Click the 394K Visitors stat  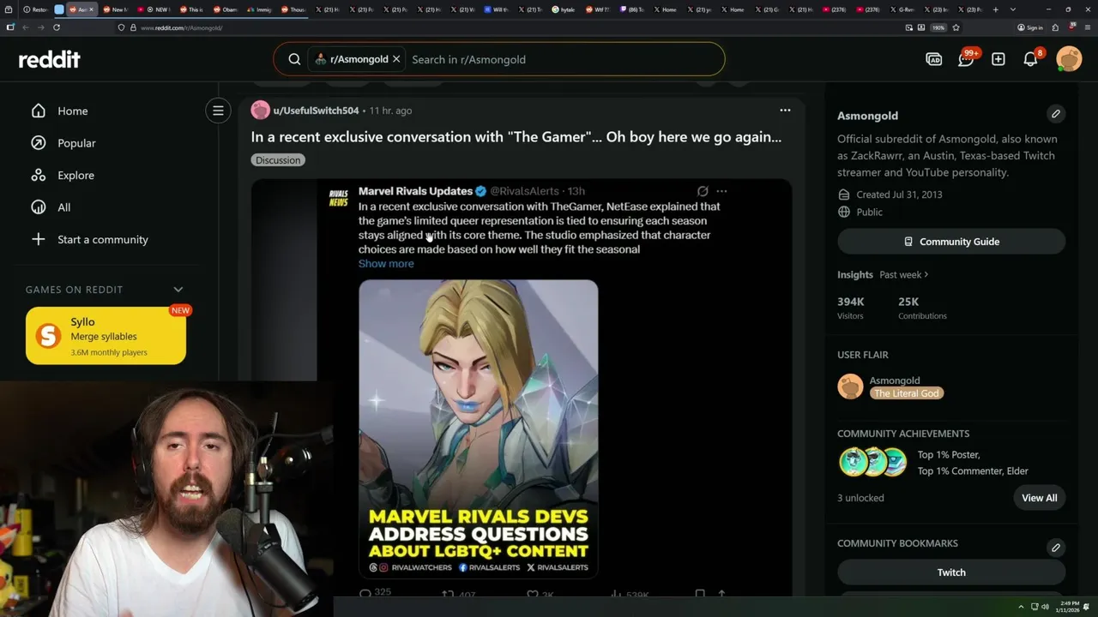(852, 308)
